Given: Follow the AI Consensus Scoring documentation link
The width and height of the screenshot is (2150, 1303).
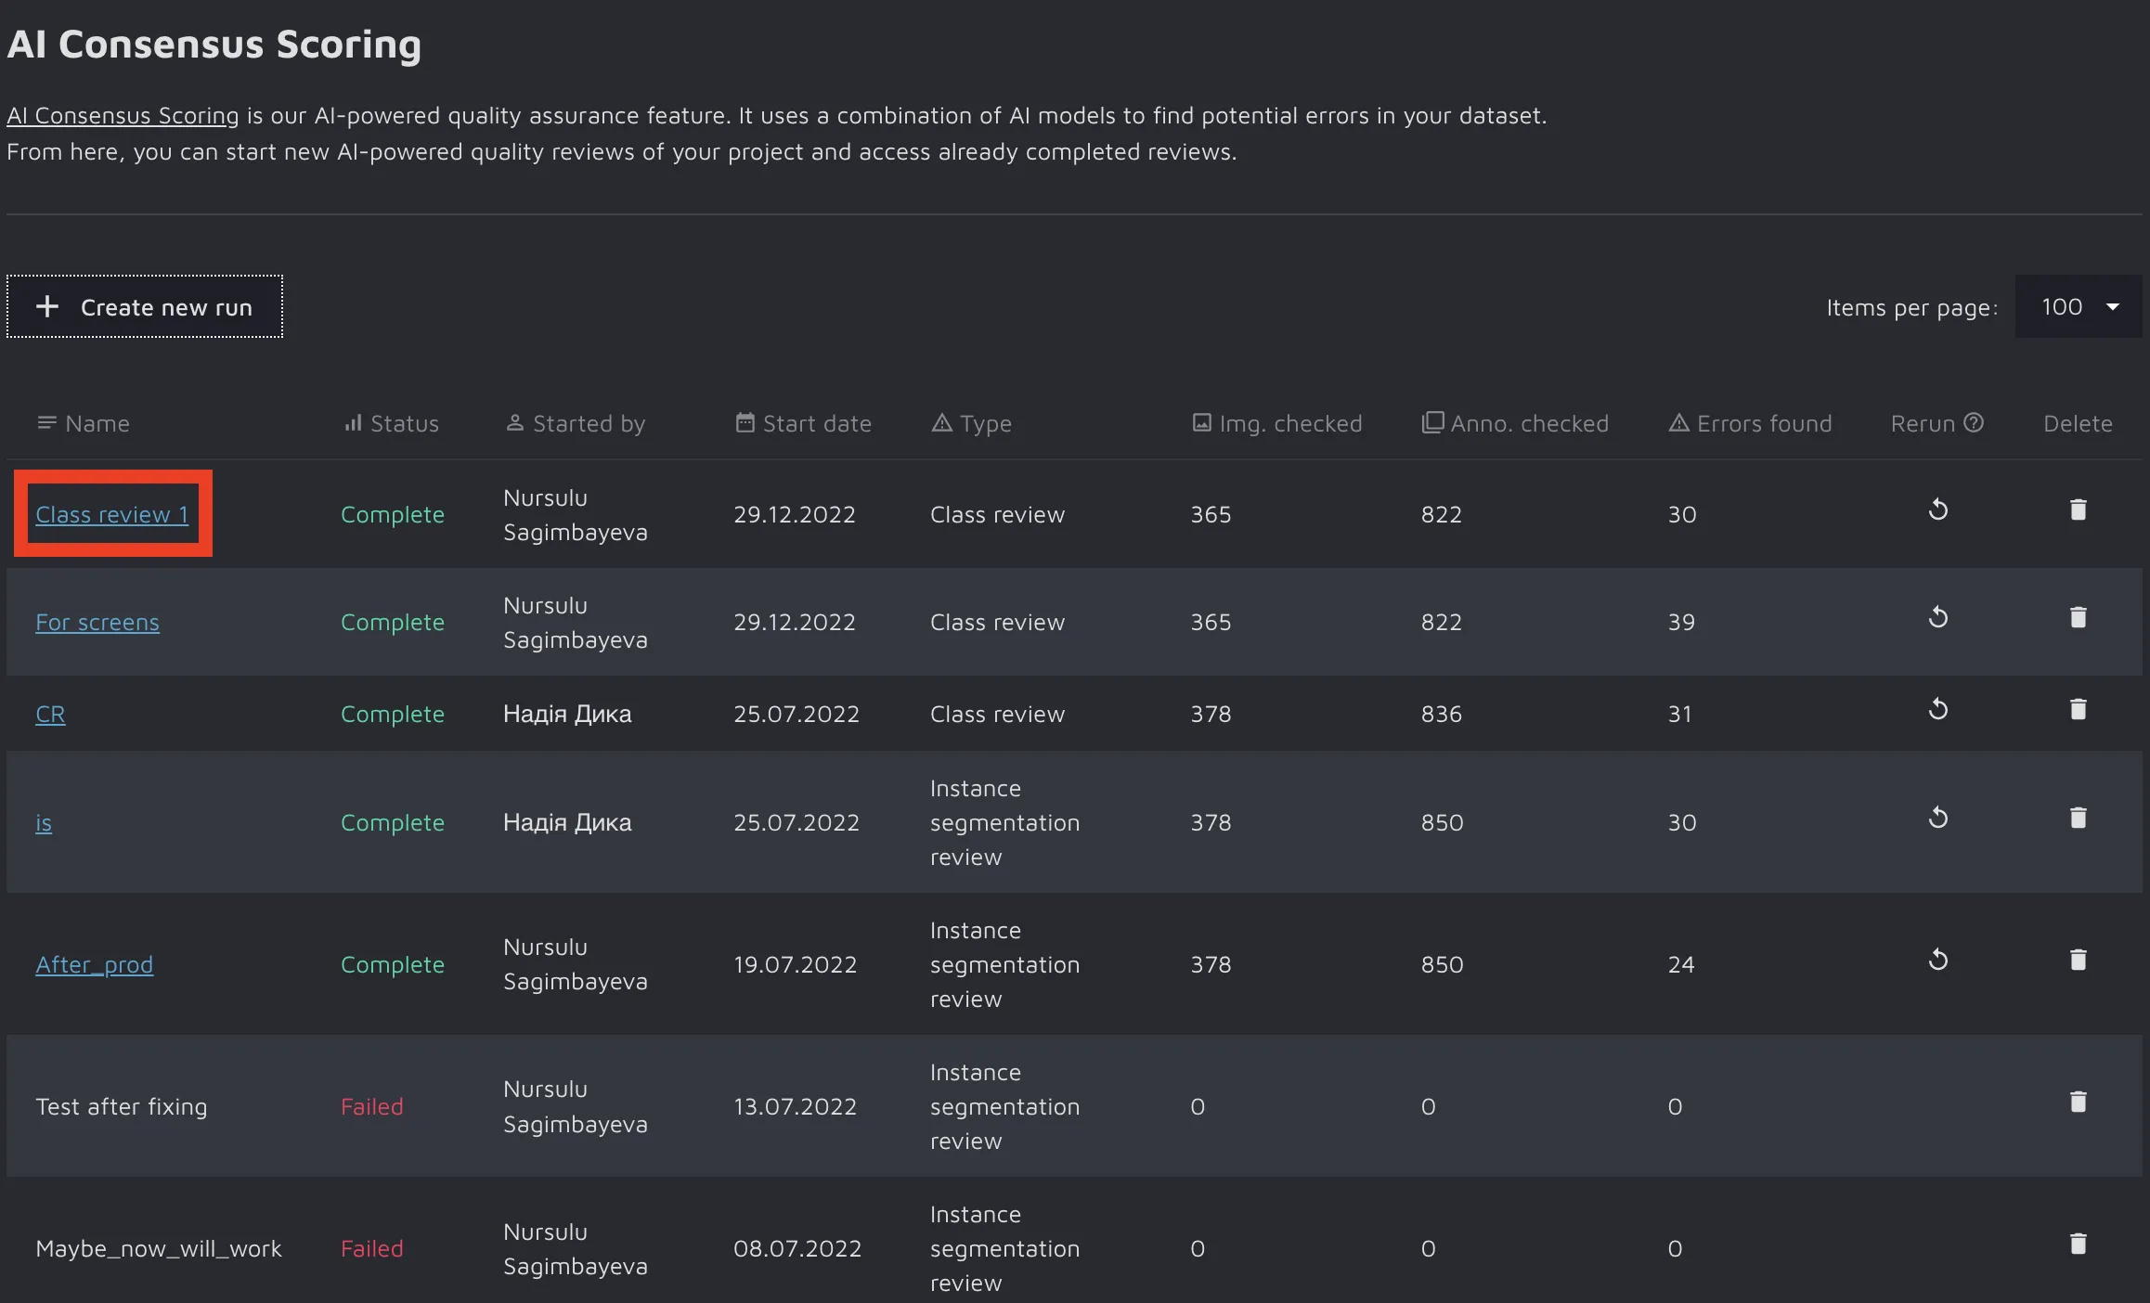Looking at the screenshot, I should (123, 115).
